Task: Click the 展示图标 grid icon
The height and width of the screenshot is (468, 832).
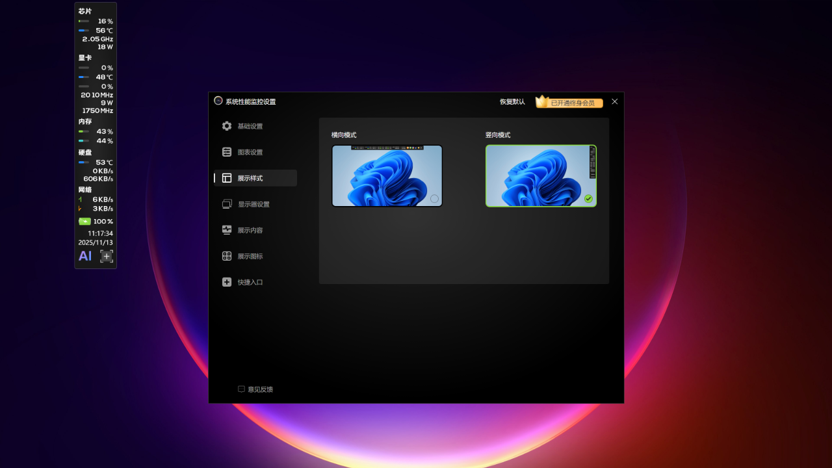Action: click(x=226, y=256)
